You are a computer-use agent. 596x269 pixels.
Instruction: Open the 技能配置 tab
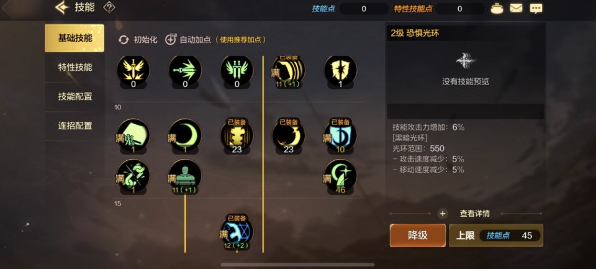click(x=75, y=97)
